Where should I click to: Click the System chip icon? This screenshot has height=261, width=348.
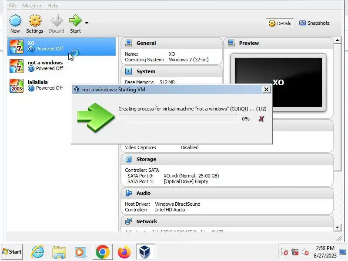(128, 71)
